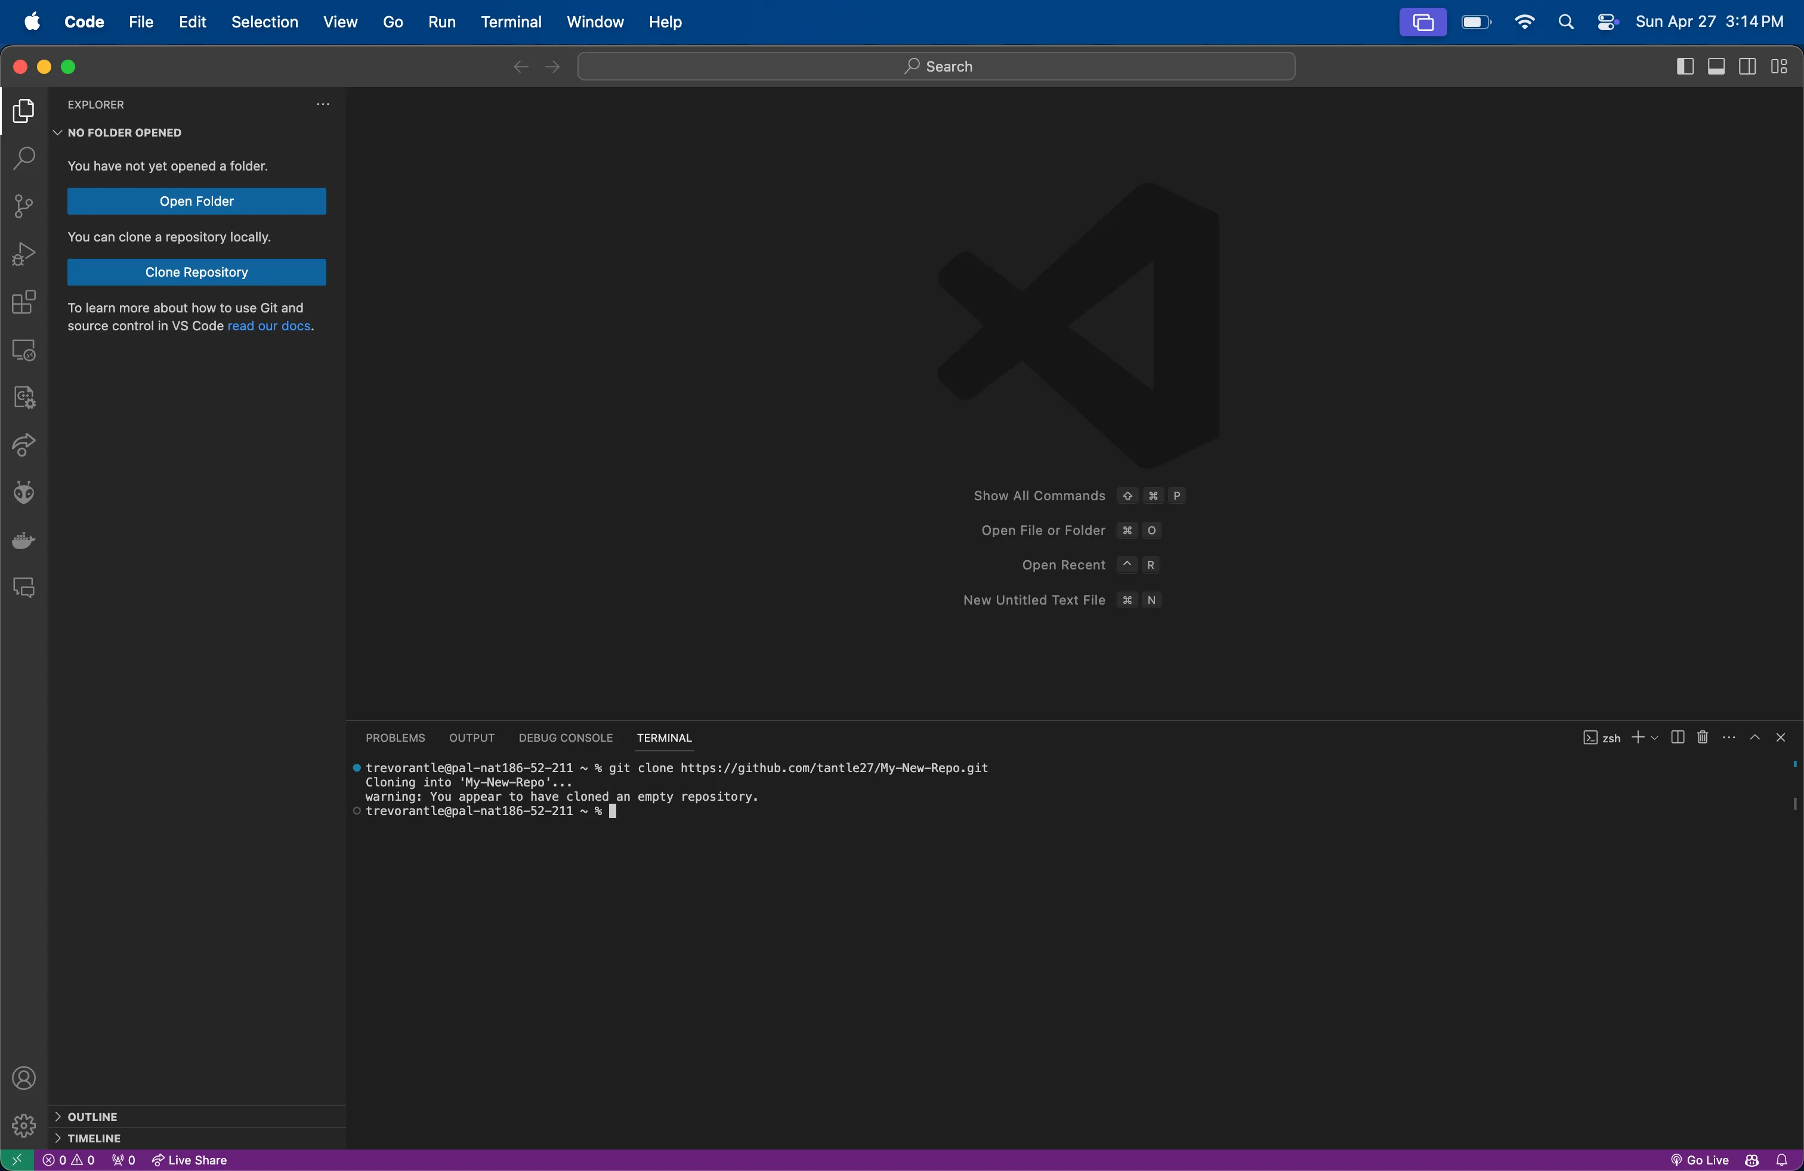
Task: Check Wi-Fi status in menu bar
Action: (x=1524, y=22)
